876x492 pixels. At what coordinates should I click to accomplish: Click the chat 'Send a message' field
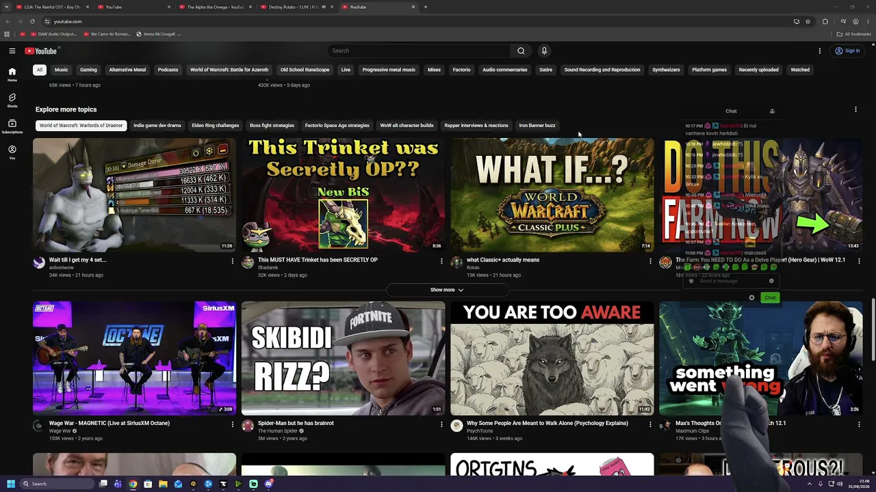(732, 281)
